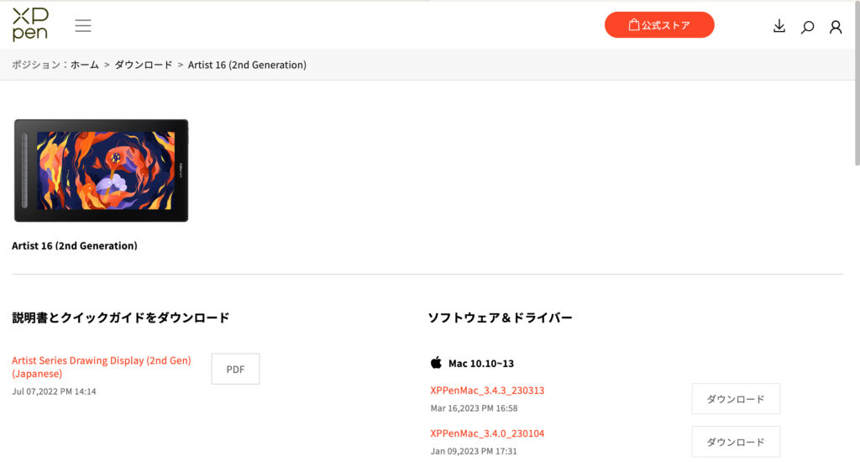Open the 公式ストア official store button
The image size is (860, 462).
[659, 24]
